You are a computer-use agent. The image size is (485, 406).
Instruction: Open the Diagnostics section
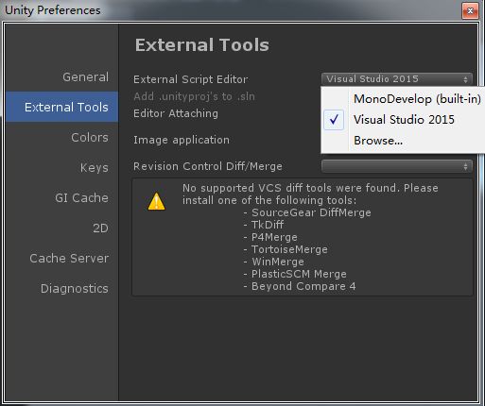point(75,289)
